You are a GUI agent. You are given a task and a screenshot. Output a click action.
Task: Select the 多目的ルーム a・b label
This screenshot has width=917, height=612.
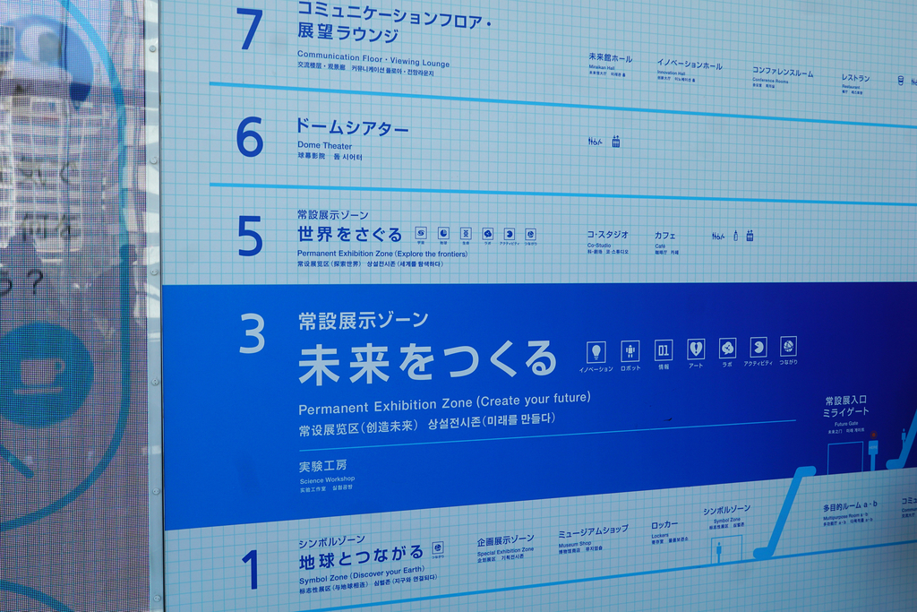point(850,505)
